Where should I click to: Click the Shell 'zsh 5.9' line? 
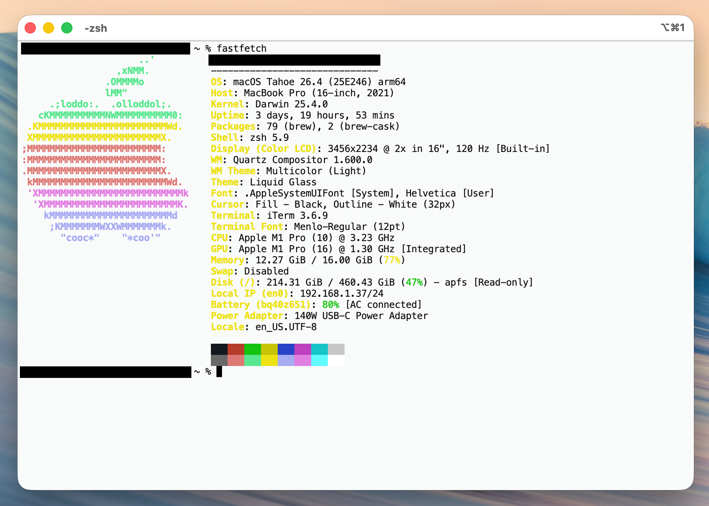pos(250,138)
